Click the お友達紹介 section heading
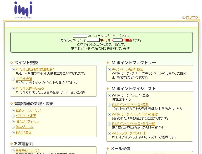This screenshot has width=202, height=154. (x=24, y=144)
